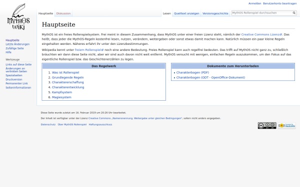300x187 pixels.
Task: Click the search magnifier icon
Action: (294, 13)
